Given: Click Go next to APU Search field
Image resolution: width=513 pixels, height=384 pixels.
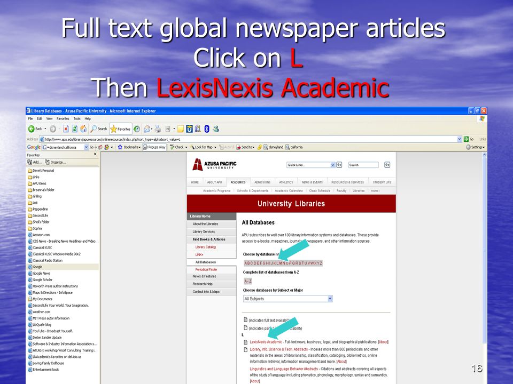Looking at the screenshot, I should pos(387,165).
